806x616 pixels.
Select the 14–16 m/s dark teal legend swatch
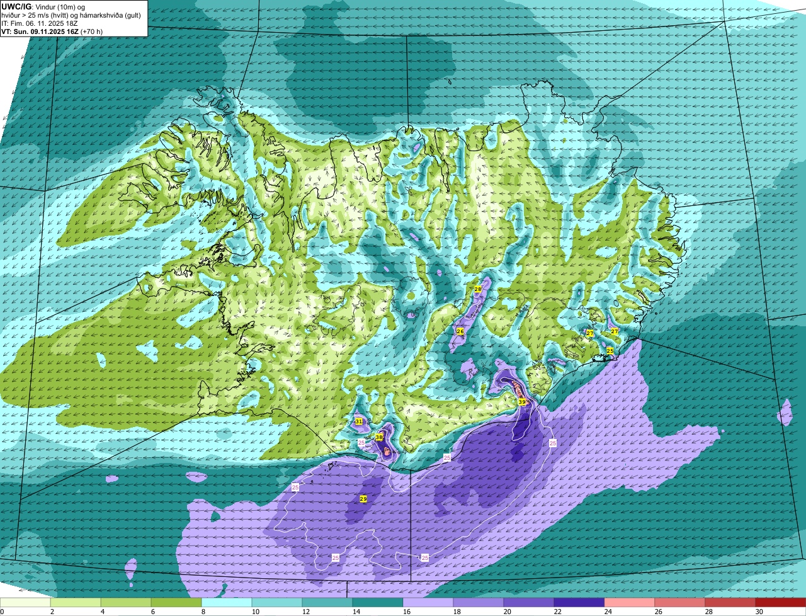point(378,602)
